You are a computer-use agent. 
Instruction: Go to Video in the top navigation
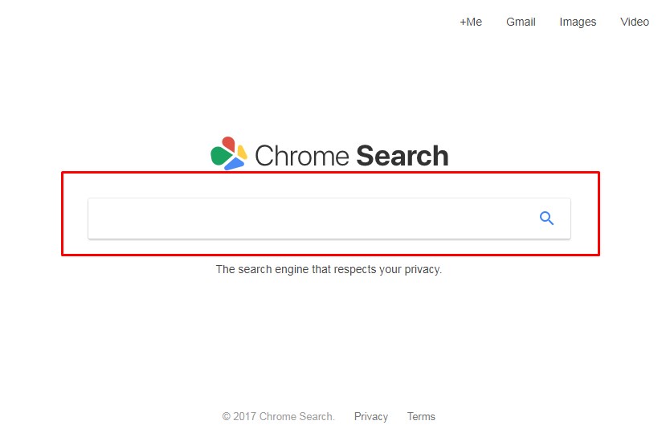(635, 22)
